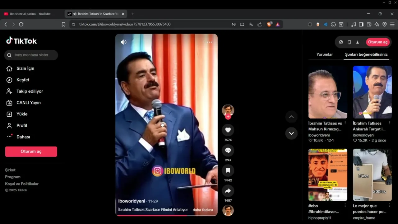
Task: Open the Brave VPN shield icon
Action: (385, 24)
